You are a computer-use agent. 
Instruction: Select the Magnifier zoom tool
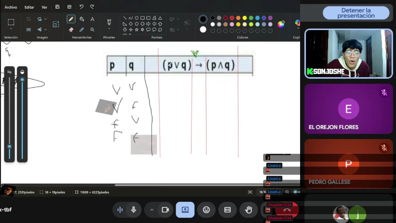click(x=92, y=30)
